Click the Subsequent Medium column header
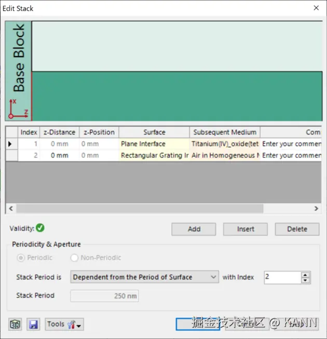 225,132
